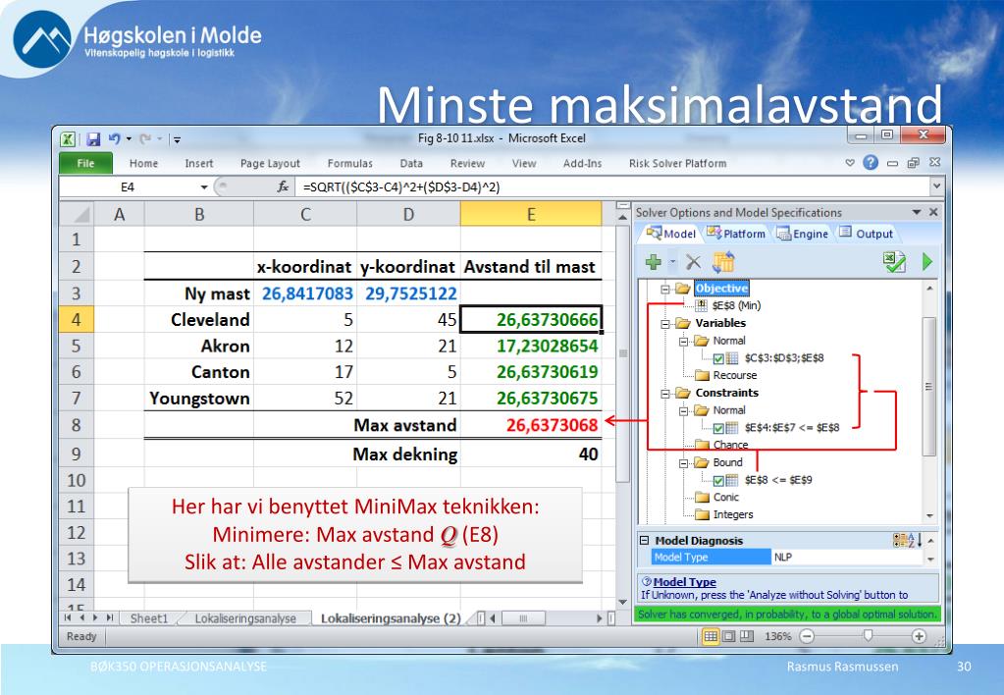Click the column E header

531,214
